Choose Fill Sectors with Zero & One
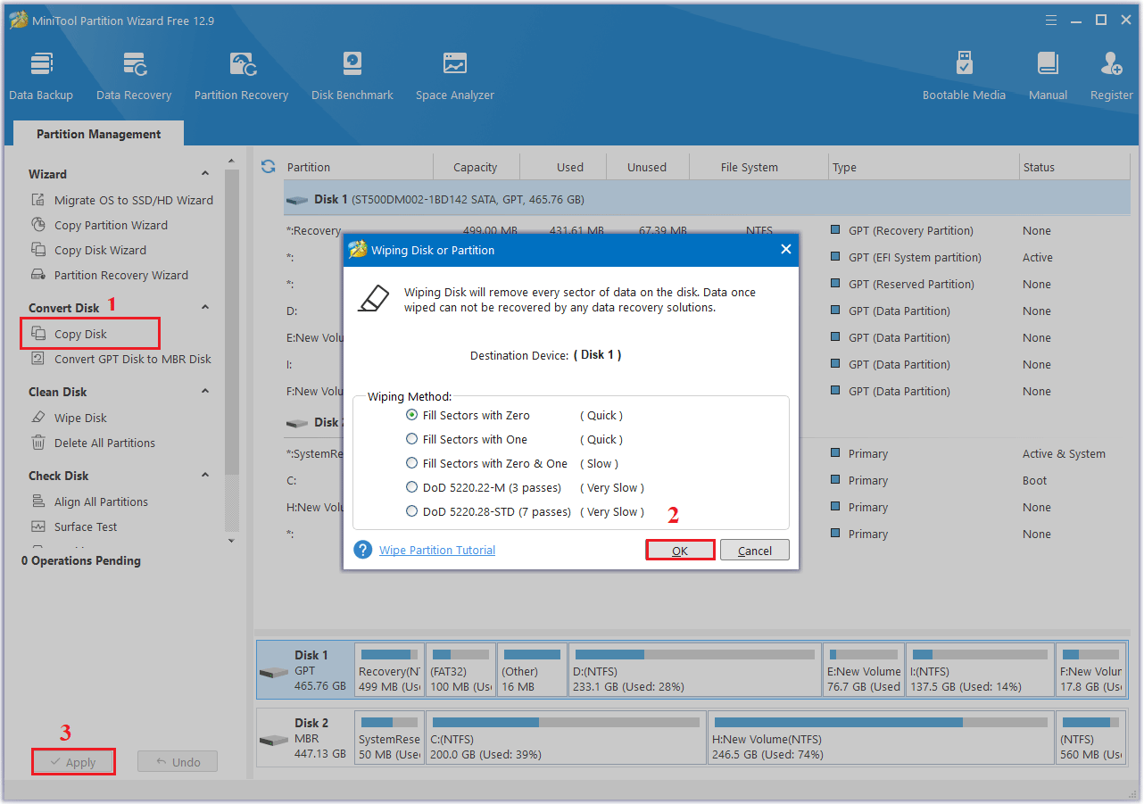This screenshot has height=804, width=1144. pos(411,463)
